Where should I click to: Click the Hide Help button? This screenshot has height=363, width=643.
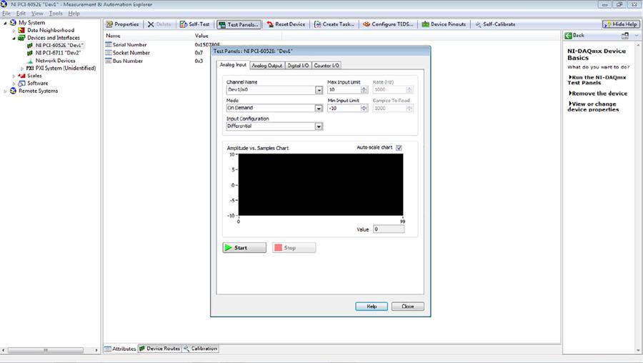[x=621, y=24]
